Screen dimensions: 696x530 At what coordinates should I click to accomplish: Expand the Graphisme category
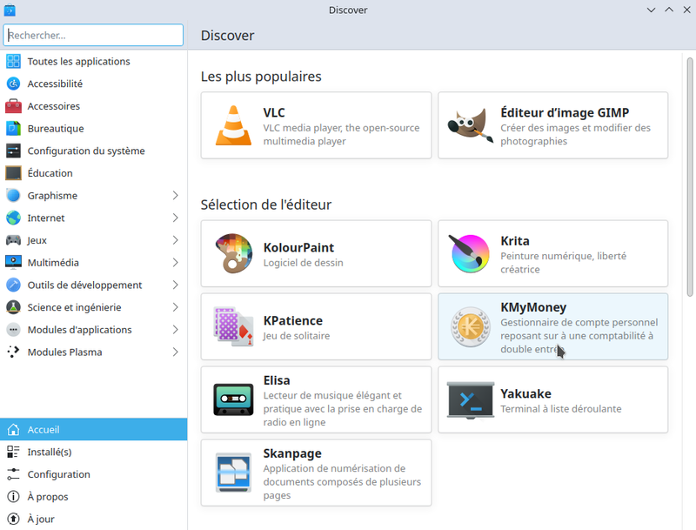[x=177, y=195]
